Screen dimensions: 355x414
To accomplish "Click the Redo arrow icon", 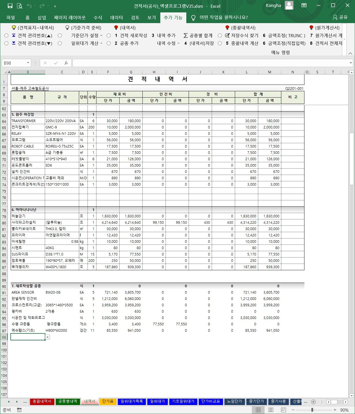I will tap(42, 6).
